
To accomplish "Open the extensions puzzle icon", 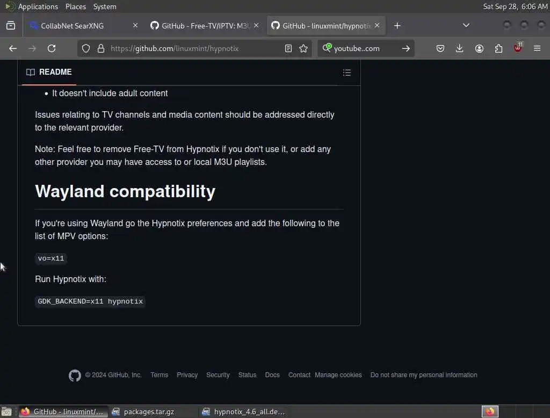I will [x=498, y=48].
